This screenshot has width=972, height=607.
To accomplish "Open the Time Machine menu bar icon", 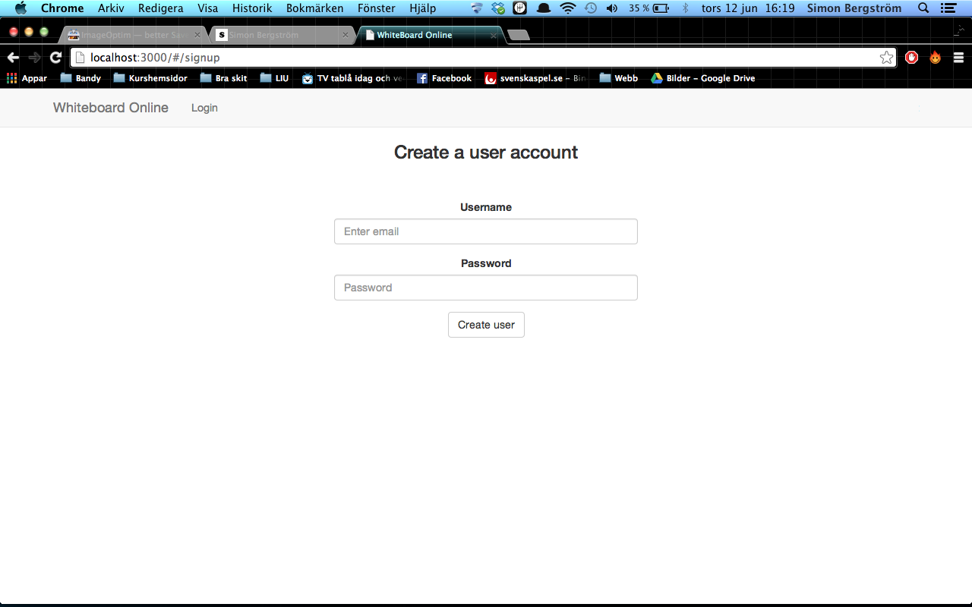I will pos(591,8).
